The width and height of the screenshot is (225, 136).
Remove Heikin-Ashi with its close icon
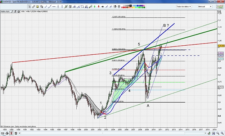[19, 12]
